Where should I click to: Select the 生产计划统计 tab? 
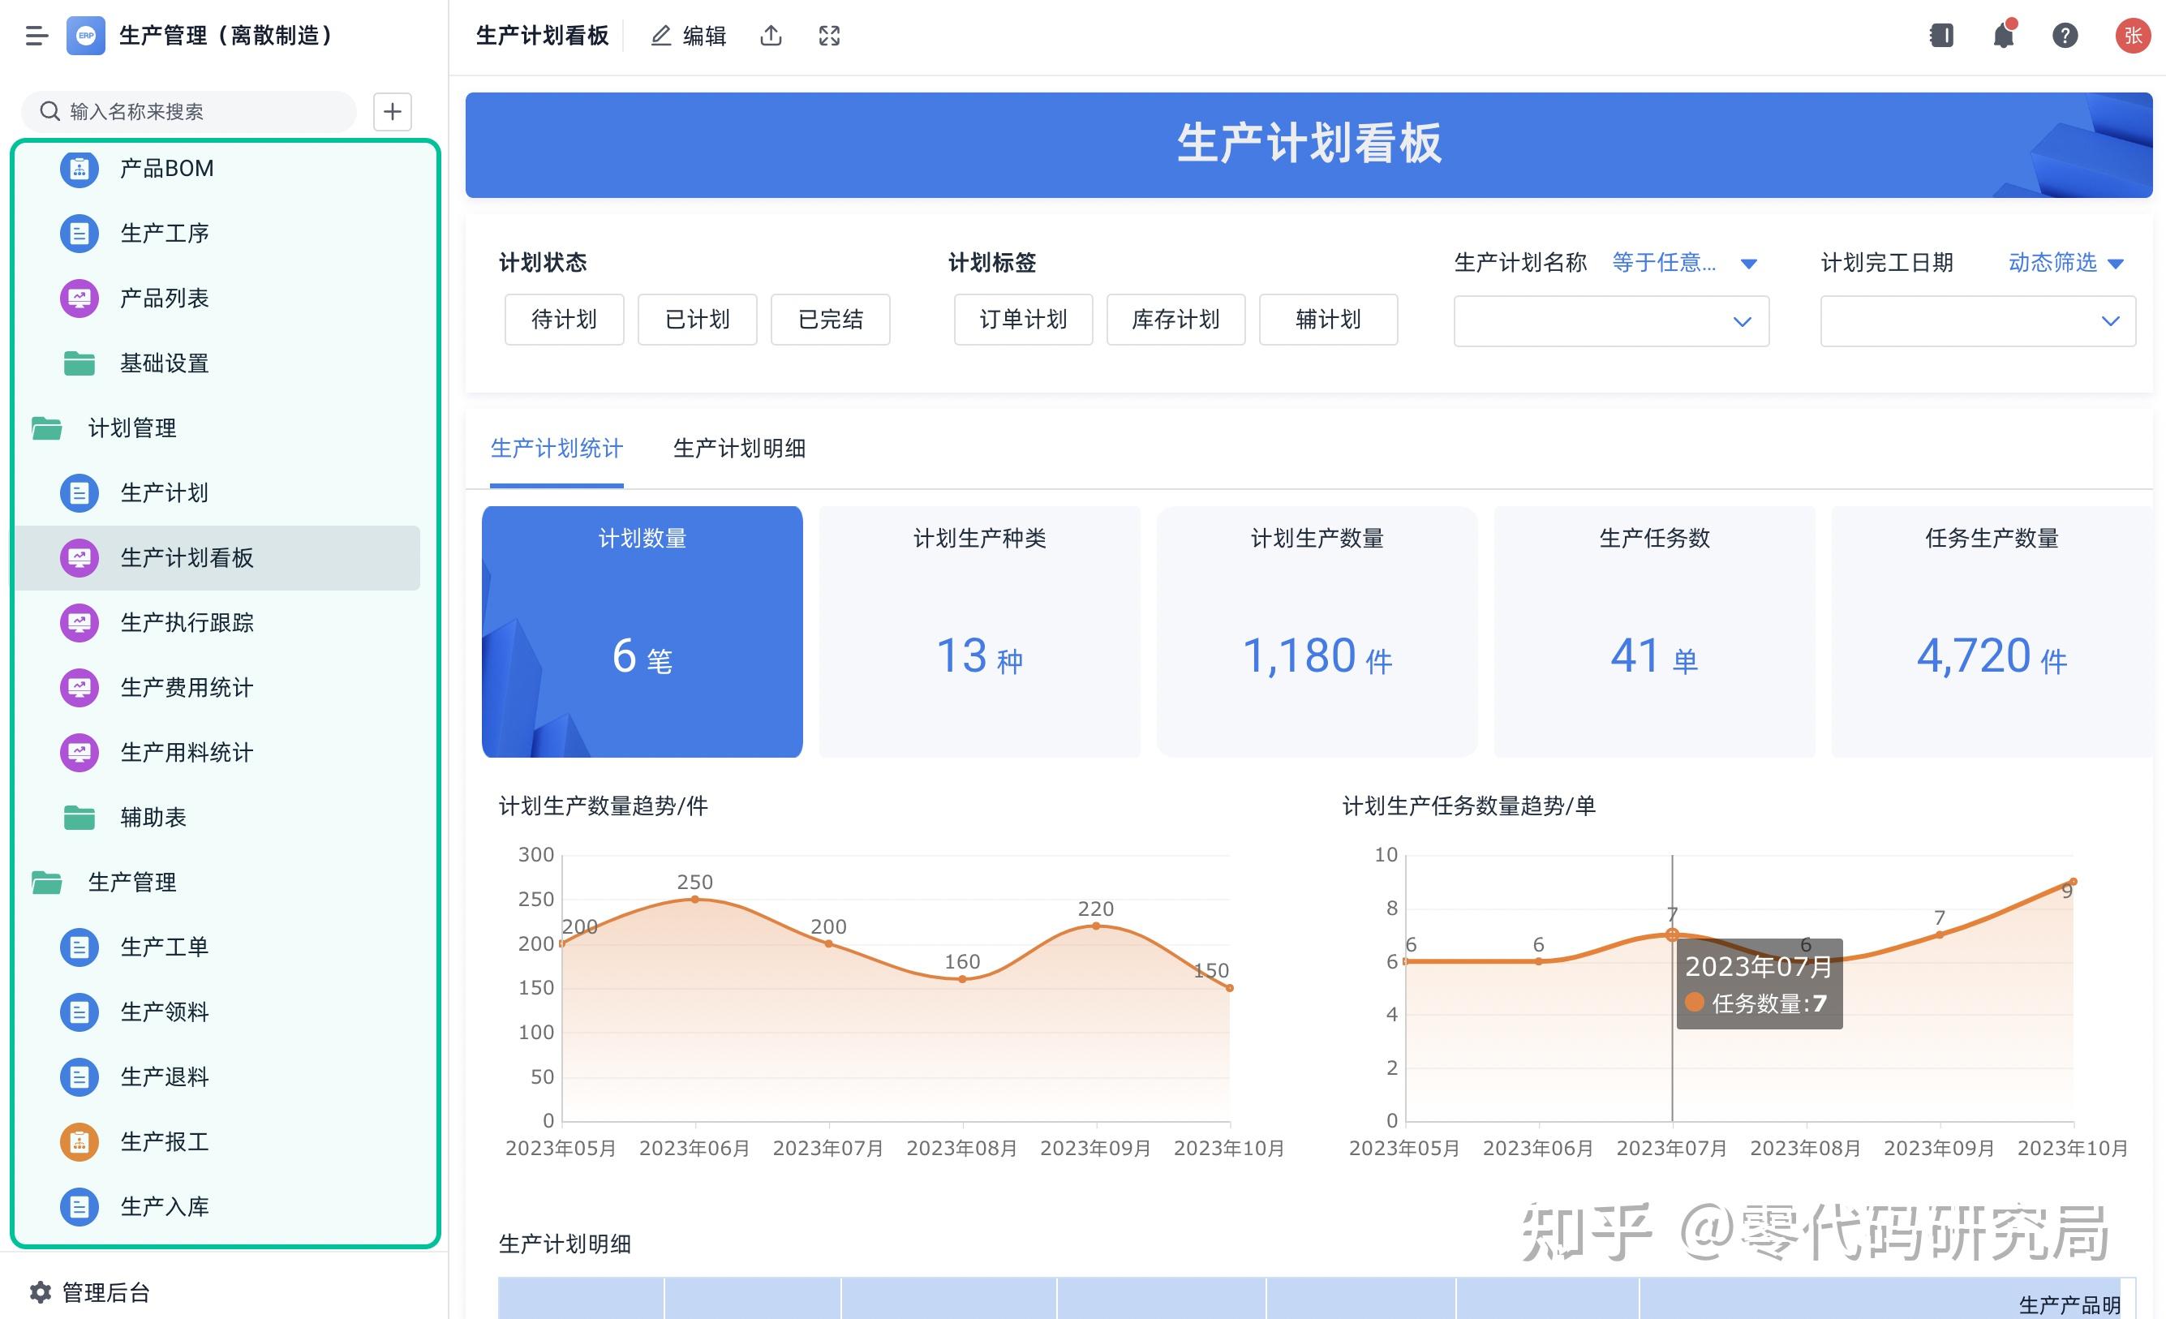coord(556,449)
